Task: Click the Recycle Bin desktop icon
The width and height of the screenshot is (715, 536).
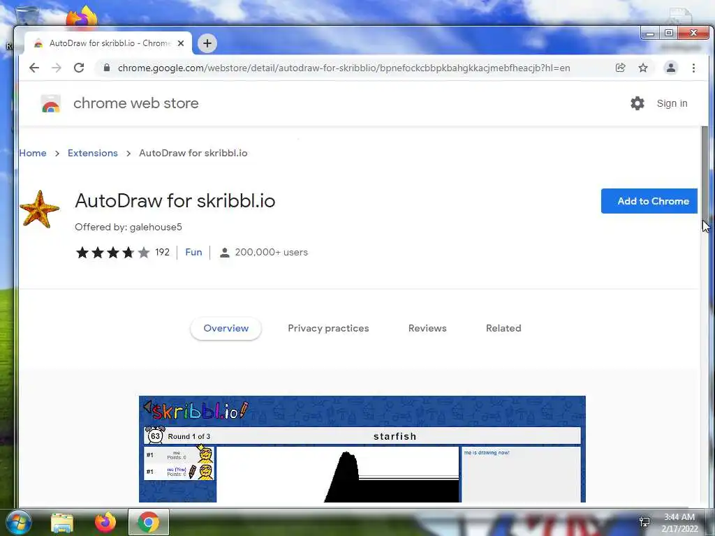Action: tap(27, 17)
